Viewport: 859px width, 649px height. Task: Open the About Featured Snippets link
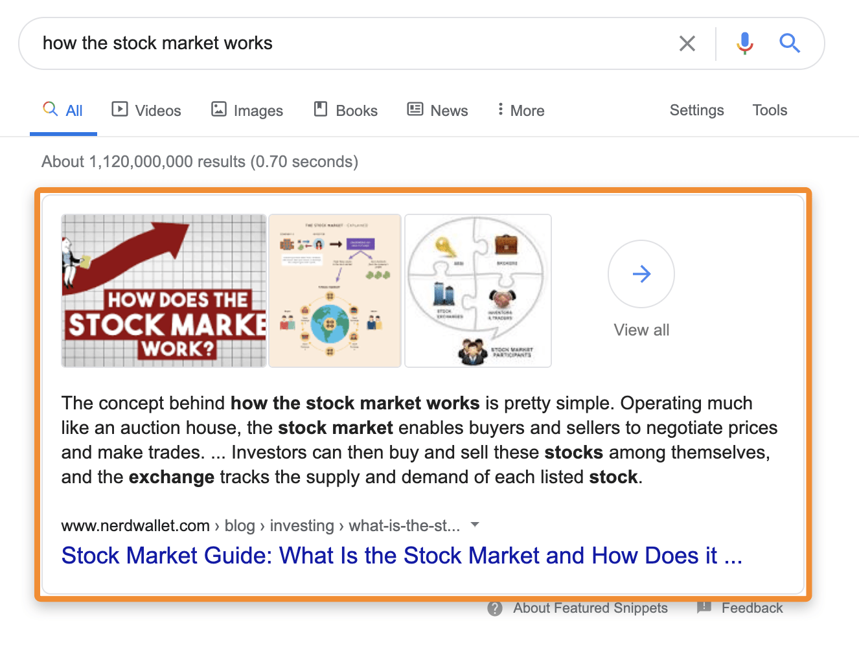pos(590,608)
